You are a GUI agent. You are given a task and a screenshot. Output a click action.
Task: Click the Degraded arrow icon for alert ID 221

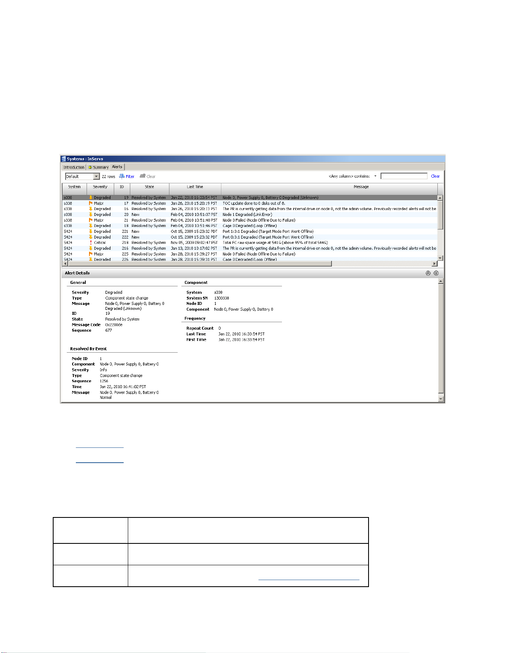pos(91,232)
